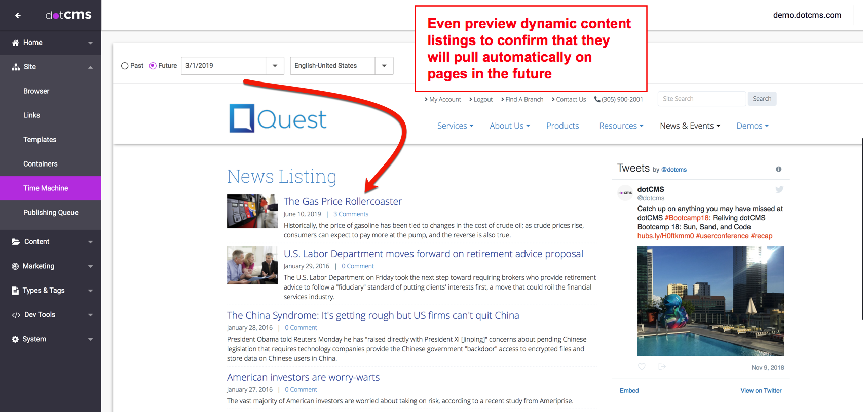Click the tweet pool photo
863x412 pixels.
click(710, 301)
